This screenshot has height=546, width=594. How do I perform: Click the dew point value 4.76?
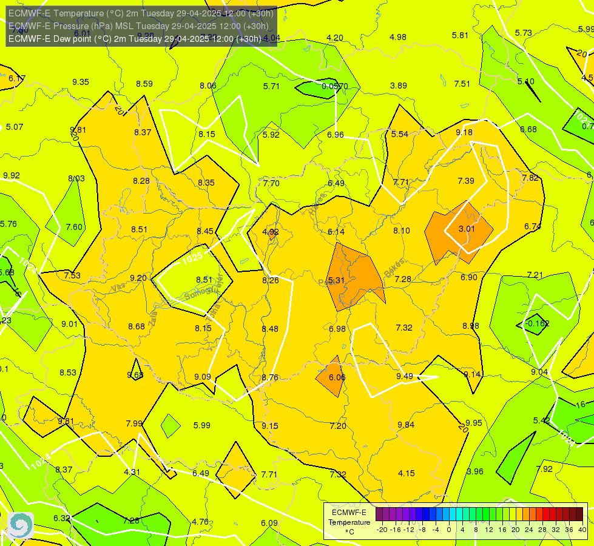point(200,522)
